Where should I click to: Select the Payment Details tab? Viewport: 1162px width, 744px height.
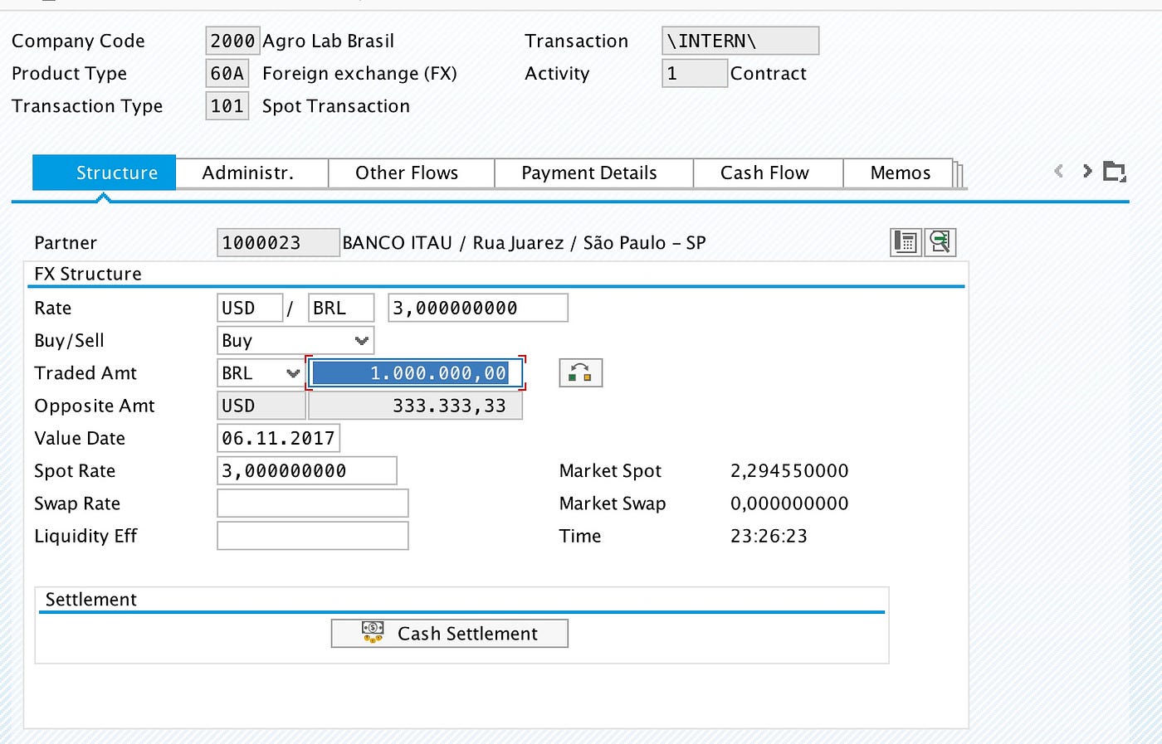tap(593, 173)
